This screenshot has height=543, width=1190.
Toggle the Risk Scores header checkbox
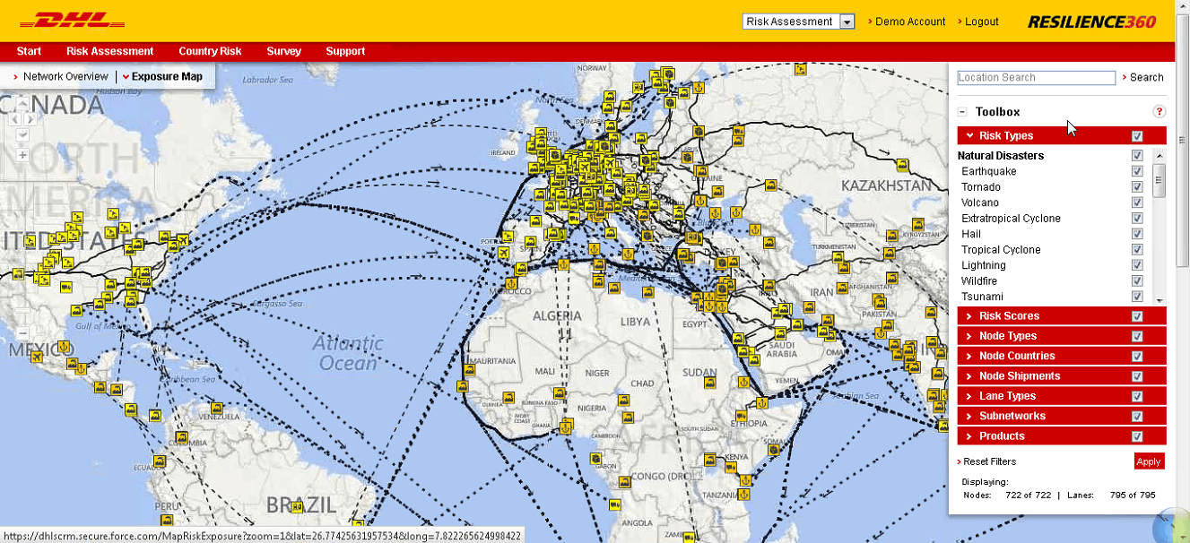tap(1137, 316)
